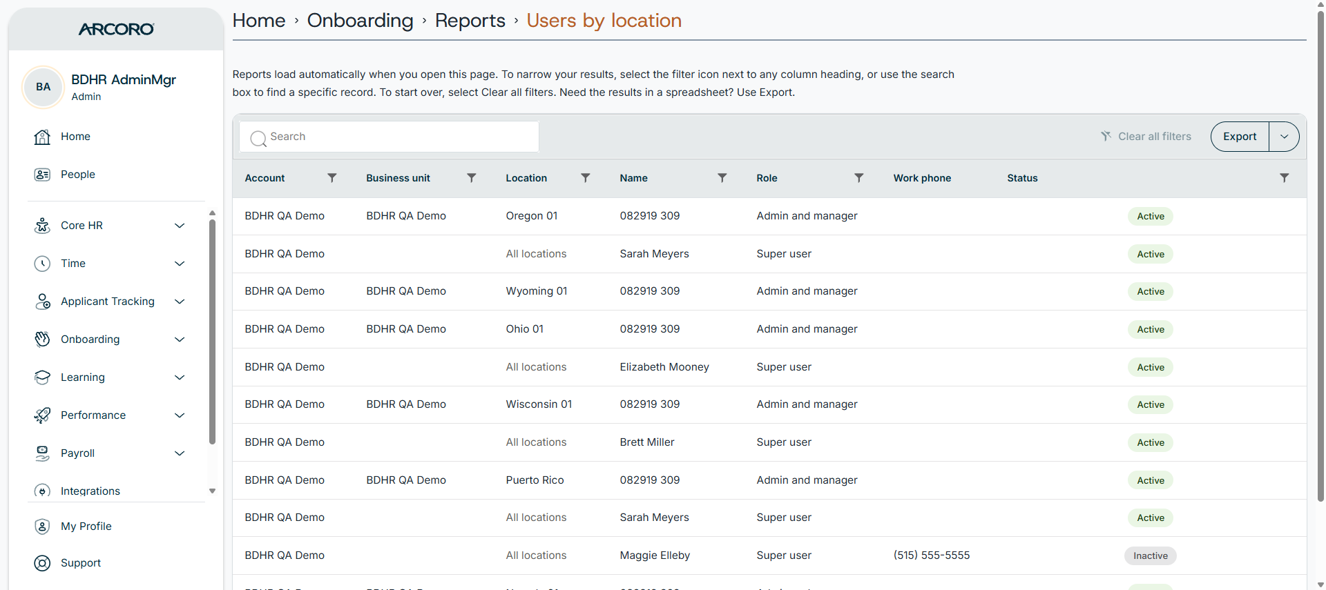Filter the Status column
This screenshot has height=590, width=1326.
pyautogui.click(x=1284, y=178)
